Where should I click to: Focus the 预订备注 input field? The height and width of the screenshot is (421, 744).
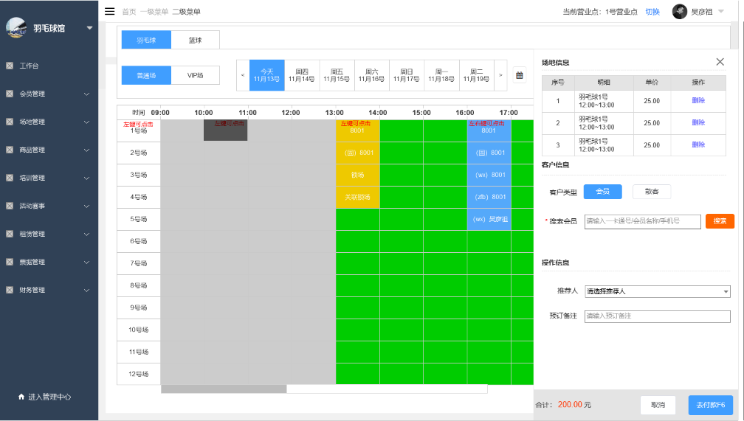(x=657, y=316)
